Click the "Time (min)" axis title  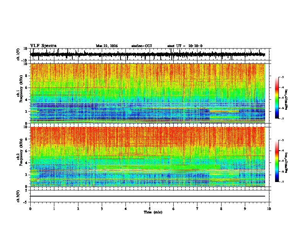click(153, 212)
